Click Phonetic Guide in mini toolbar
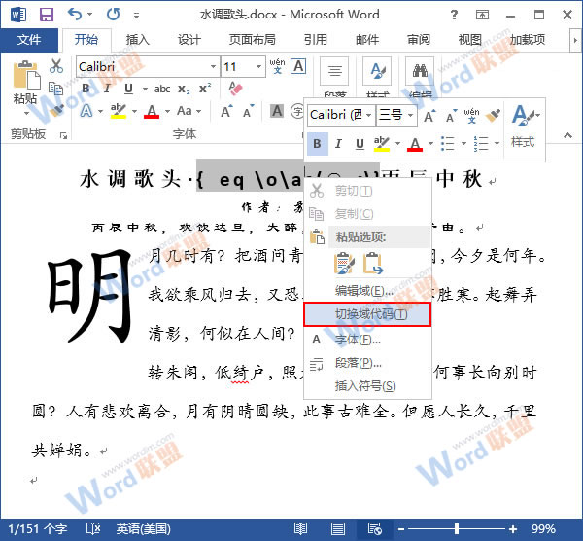 (x=471, y=116)
